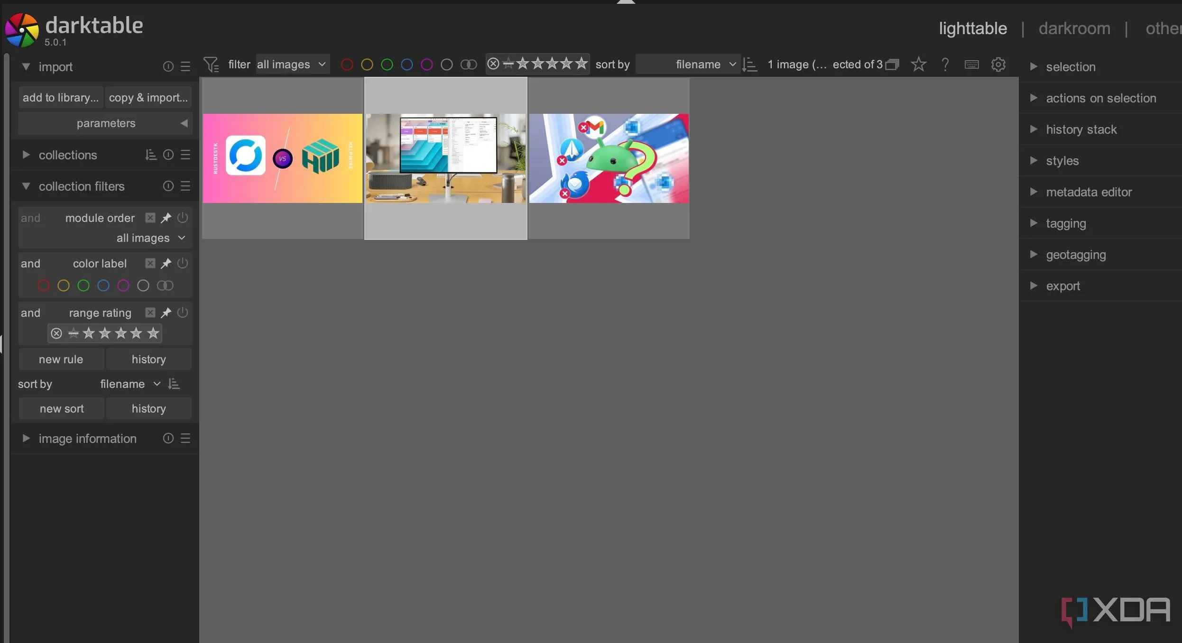Pin the module order filter to toolbar
This screenshot has width=1182, height=643.
tap(166, 218)
